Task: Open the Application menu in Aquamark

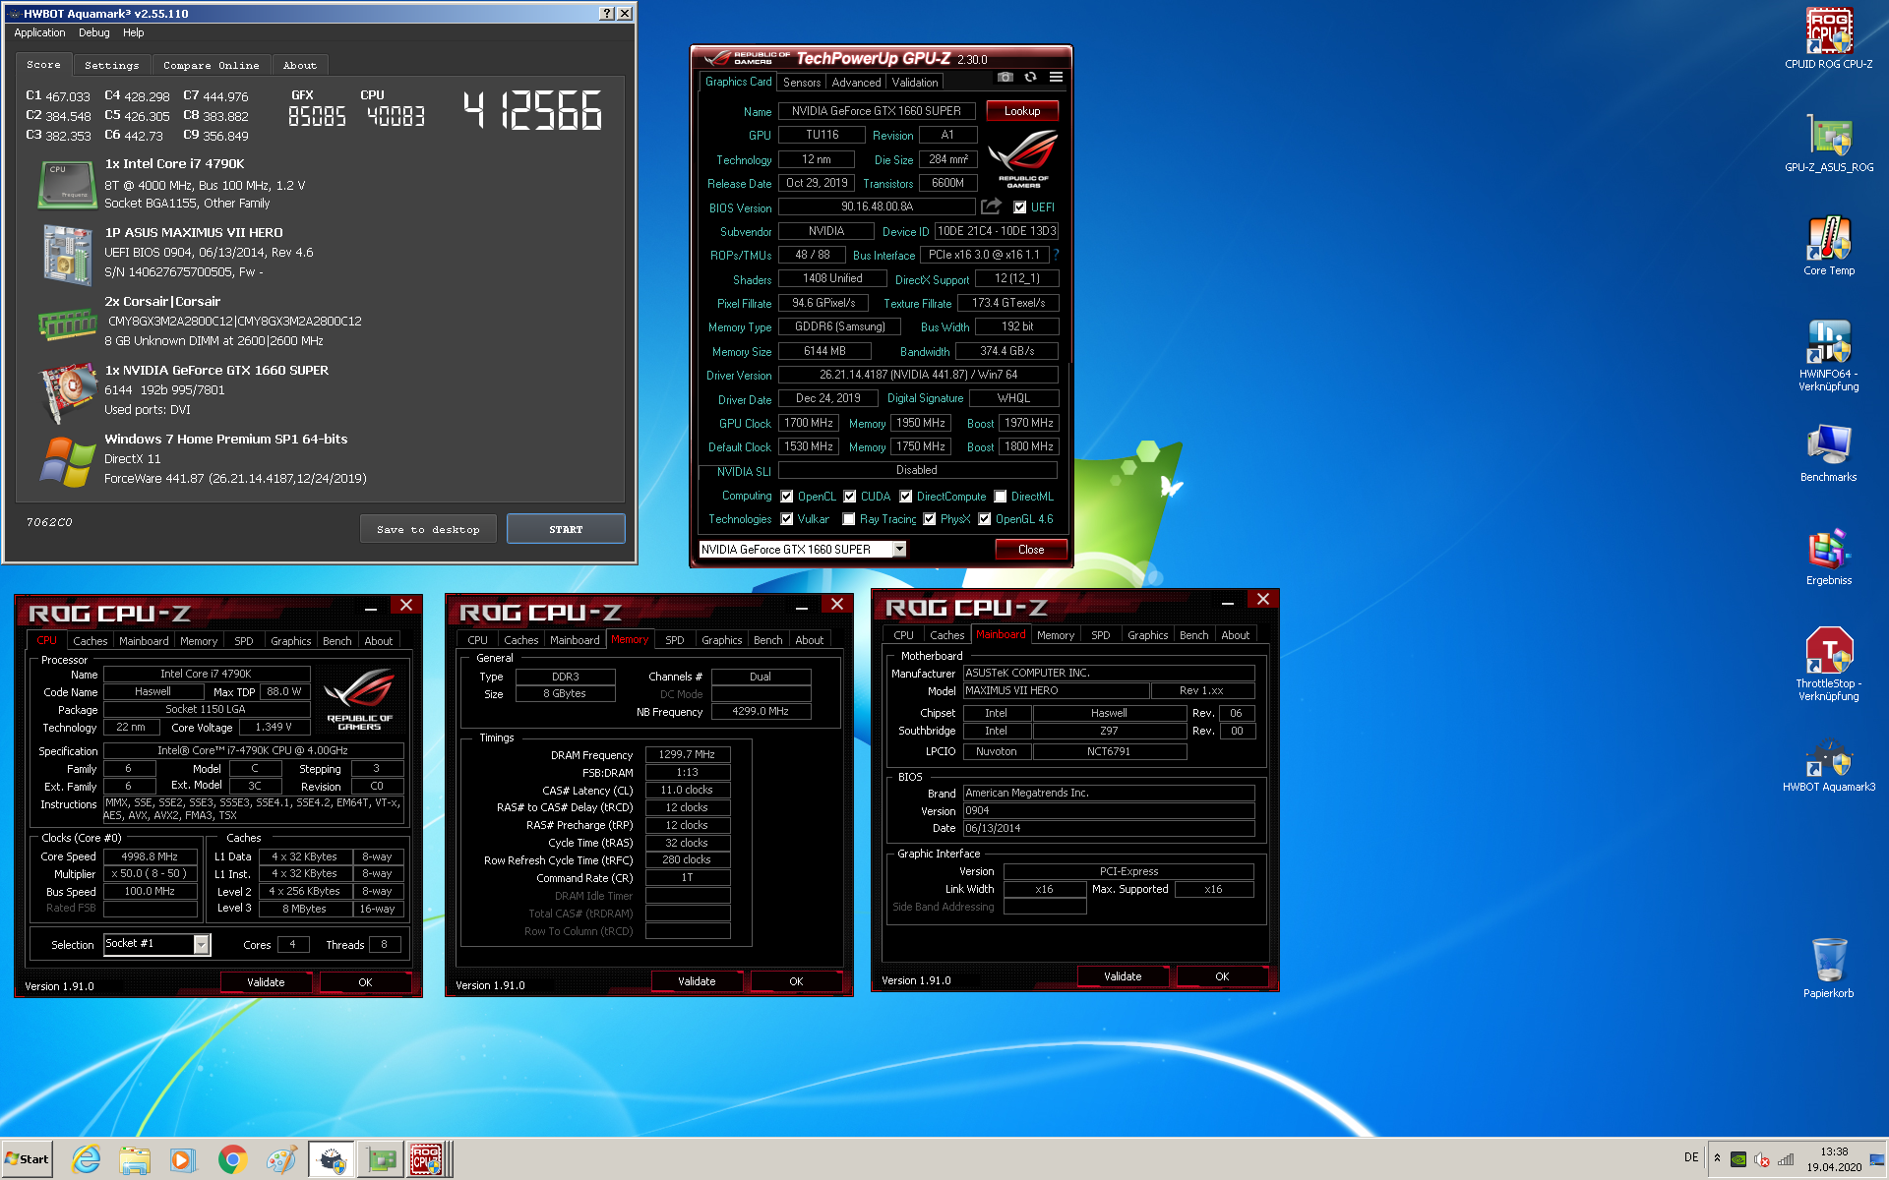Action: pos(39,32)
